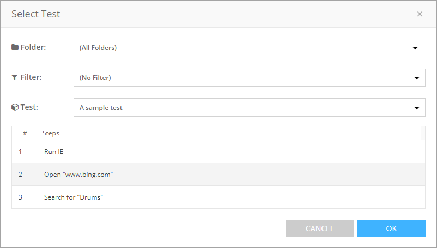The width and height of the screenshot is (437, 248).
Task: Close the Select Test dialog
Action: pos(420,14)
